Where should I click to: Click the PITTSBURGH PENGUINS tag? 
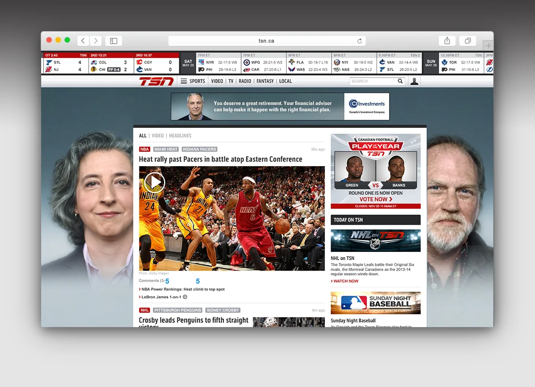click(x=178, y=310)
